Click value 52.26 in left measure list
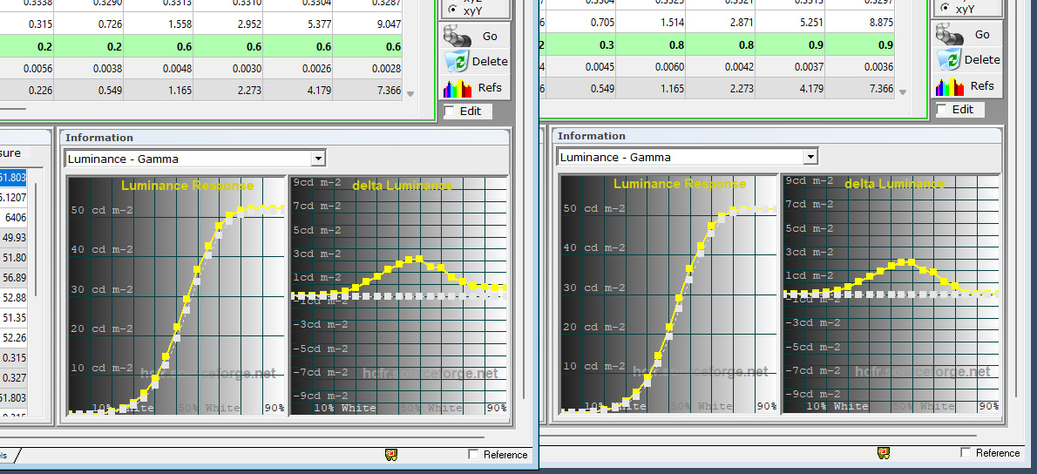Screen dimensions: 1037x474 tap(14, 338)
